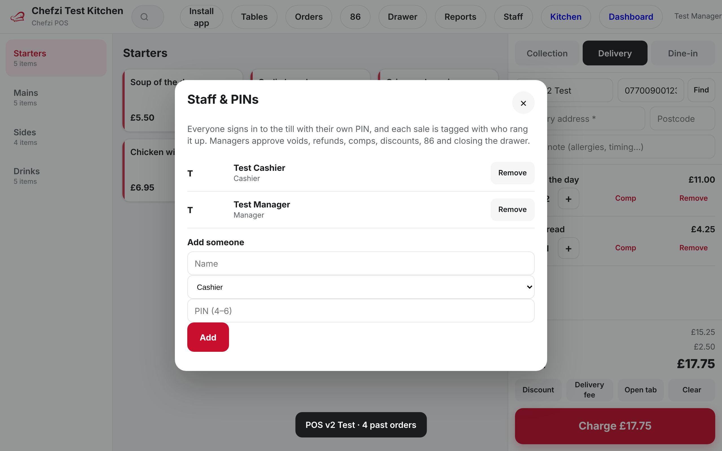Click Open tab button
Image resolution: width=722 pixels, height=451 pixels.
click(x=640, y=390)
